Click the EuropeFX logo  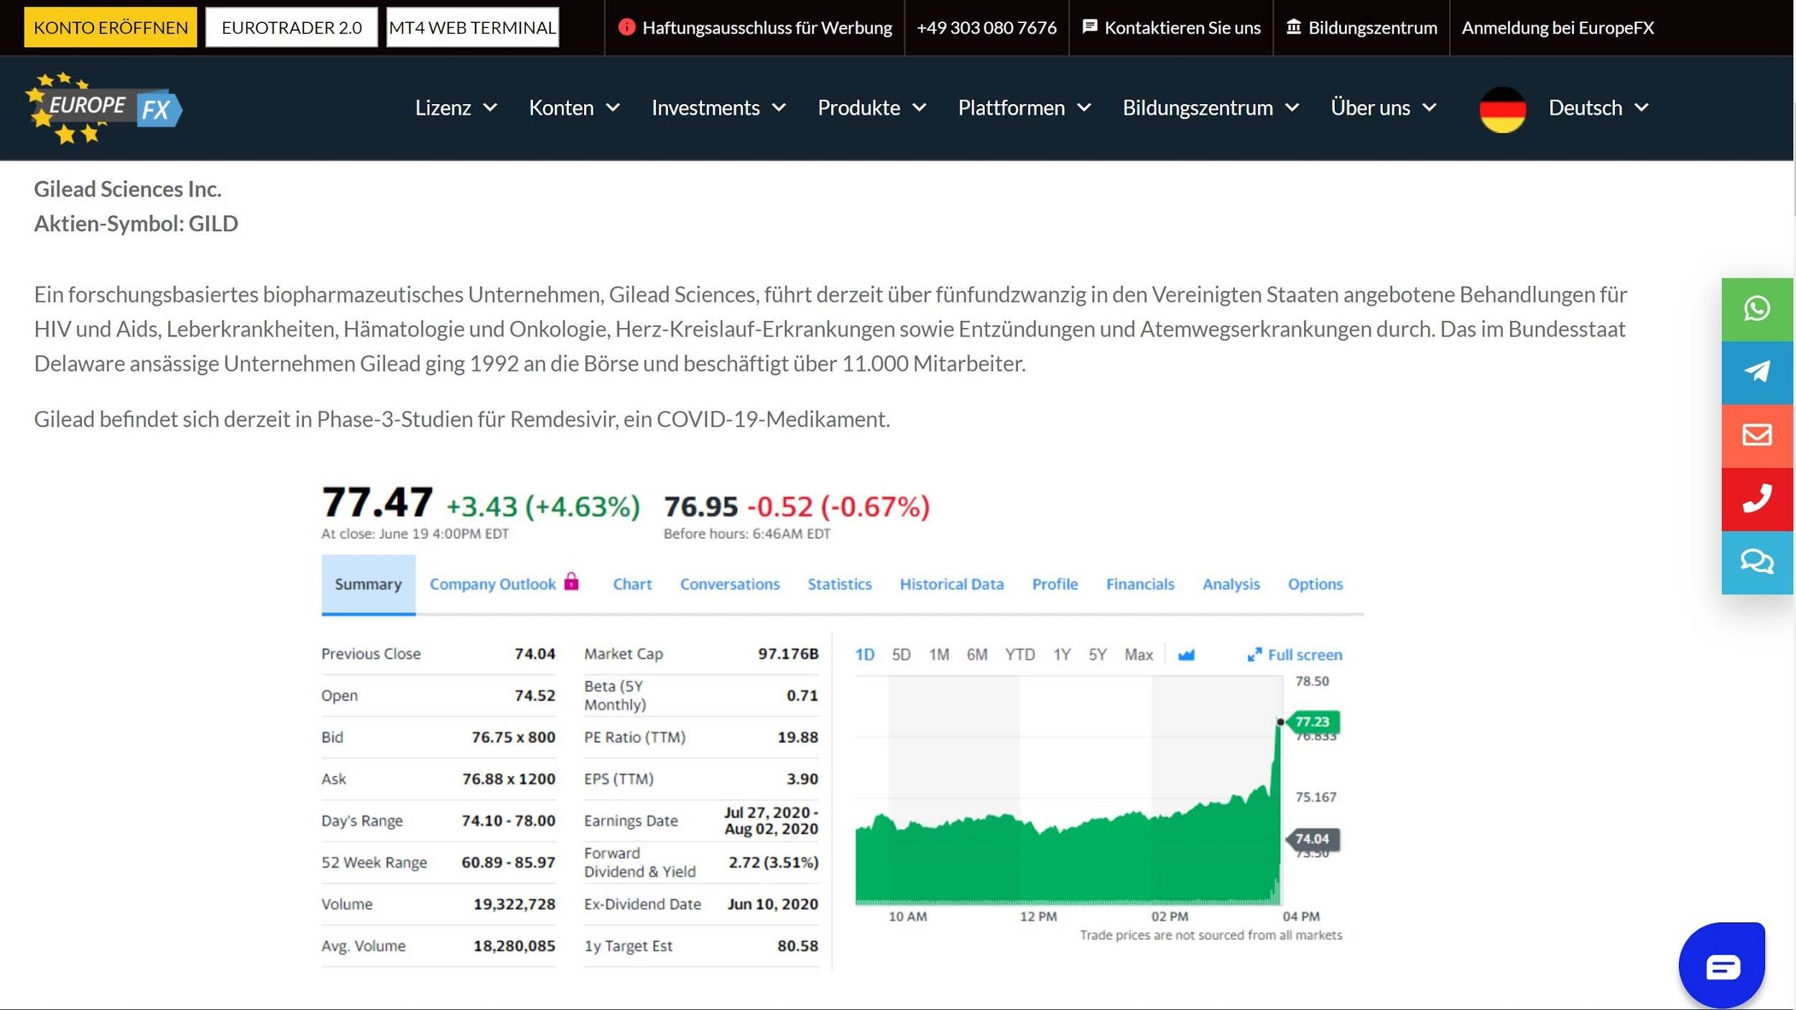click(104, 108)
